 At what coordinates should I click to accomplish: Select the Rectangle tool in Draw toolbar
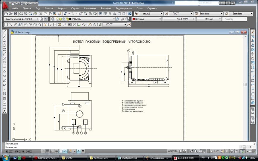click(x=4, y=50)
